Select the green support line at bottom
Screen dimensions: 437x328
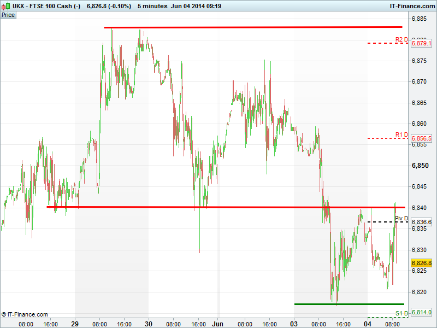[349, 304]
